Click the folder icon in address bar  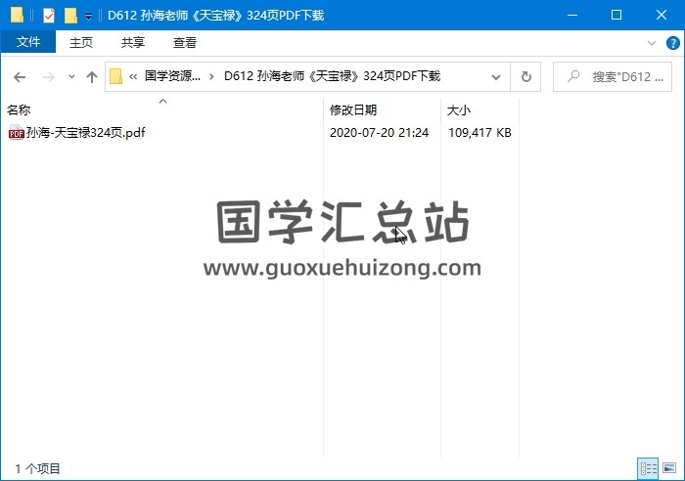115,76
